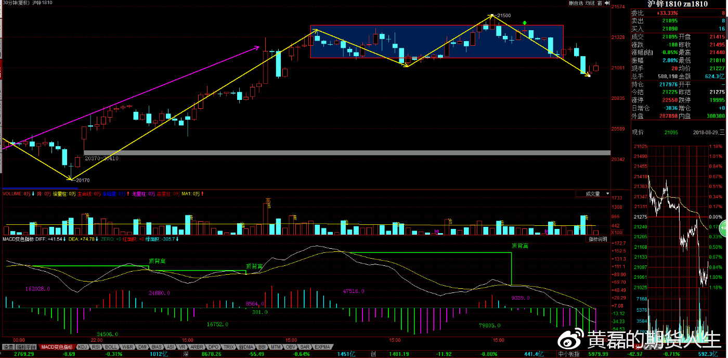Switch to the DMI indicator tab
This screenshot has height=358, width=728.
point(142,347)
